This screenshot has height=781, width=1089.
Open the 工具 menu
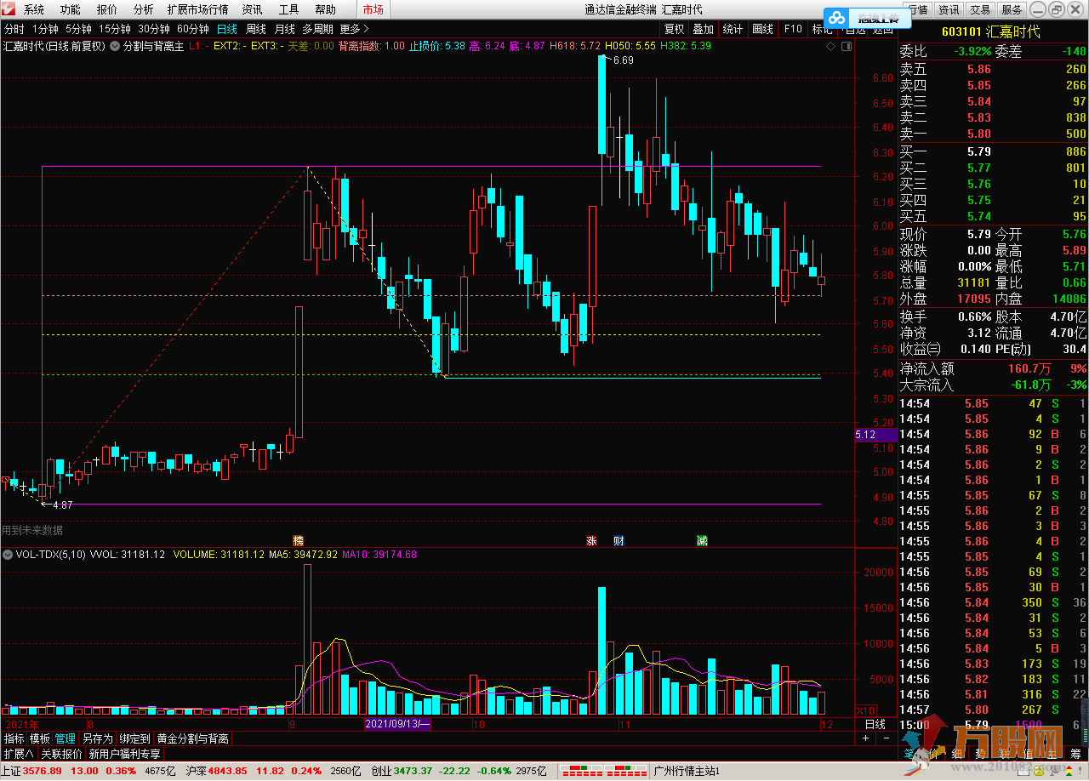tap(288, 10)
